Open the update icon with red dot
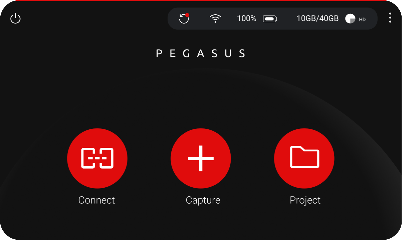 point(184,18)
